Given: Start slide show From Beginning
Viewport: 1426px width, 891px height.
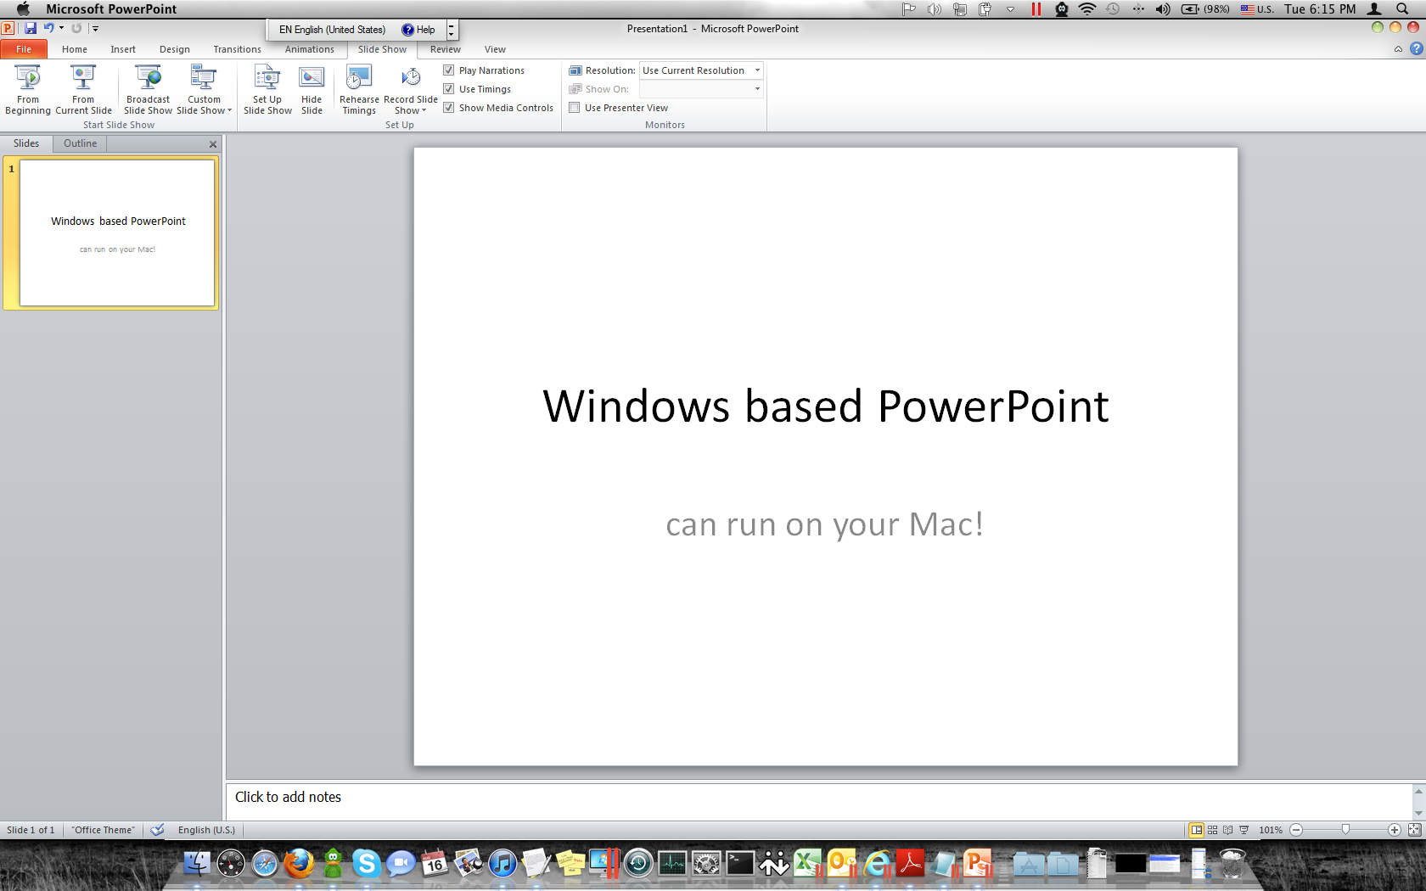Looking at the screenshot, I should click(28, 89).
